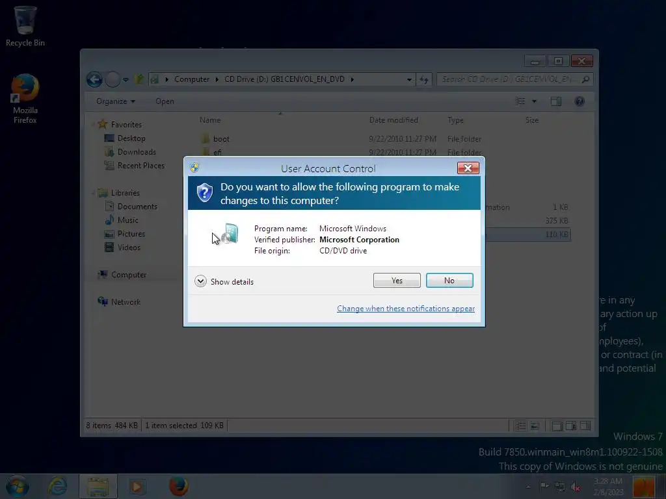The image size is (666, 499).
Task: Open the address bar history dropdown
Action: tap(409, 79)
